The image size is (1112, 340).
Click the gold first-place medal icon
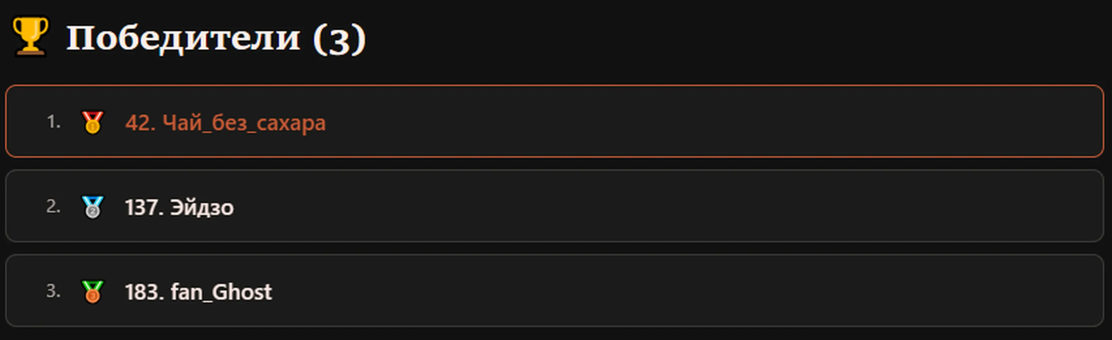92,122
